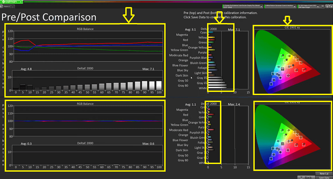Viewport: 333px width, 179px height.
Task: Click the 'Avg: 1.1' post ColorChecker value
Action: tap(190, 104)
